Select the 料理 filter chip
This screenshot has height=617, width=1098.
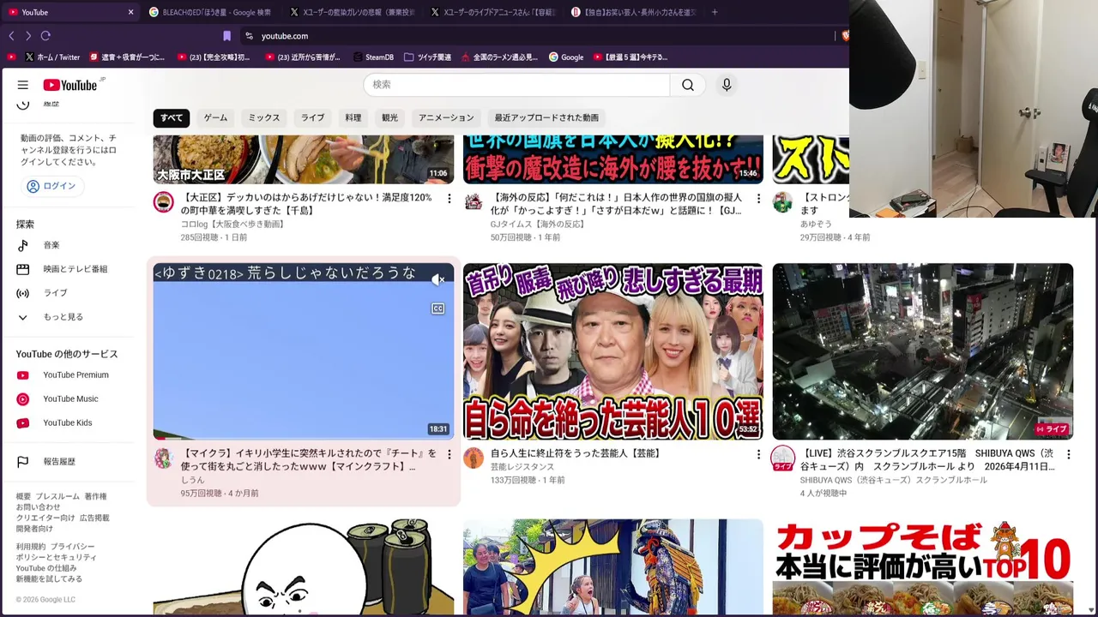click(353, 117)
